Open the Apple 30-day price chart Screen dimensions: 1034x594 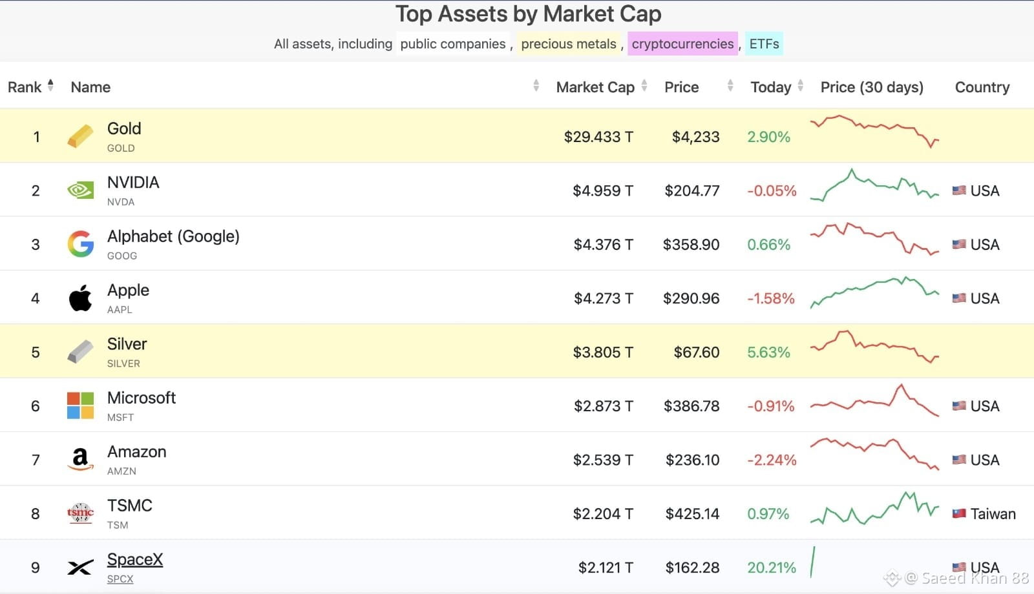(x=874, y=292)
